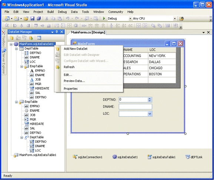Select the MGR column in second-level EmpTable
Viewport: 214px width, 180px height.
pyautogui.click(x=33, y=119)
